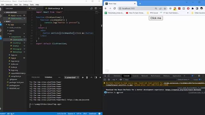Close the terminal panel
205x115 pixels.
pyautogui.click(x=100, y=77)
